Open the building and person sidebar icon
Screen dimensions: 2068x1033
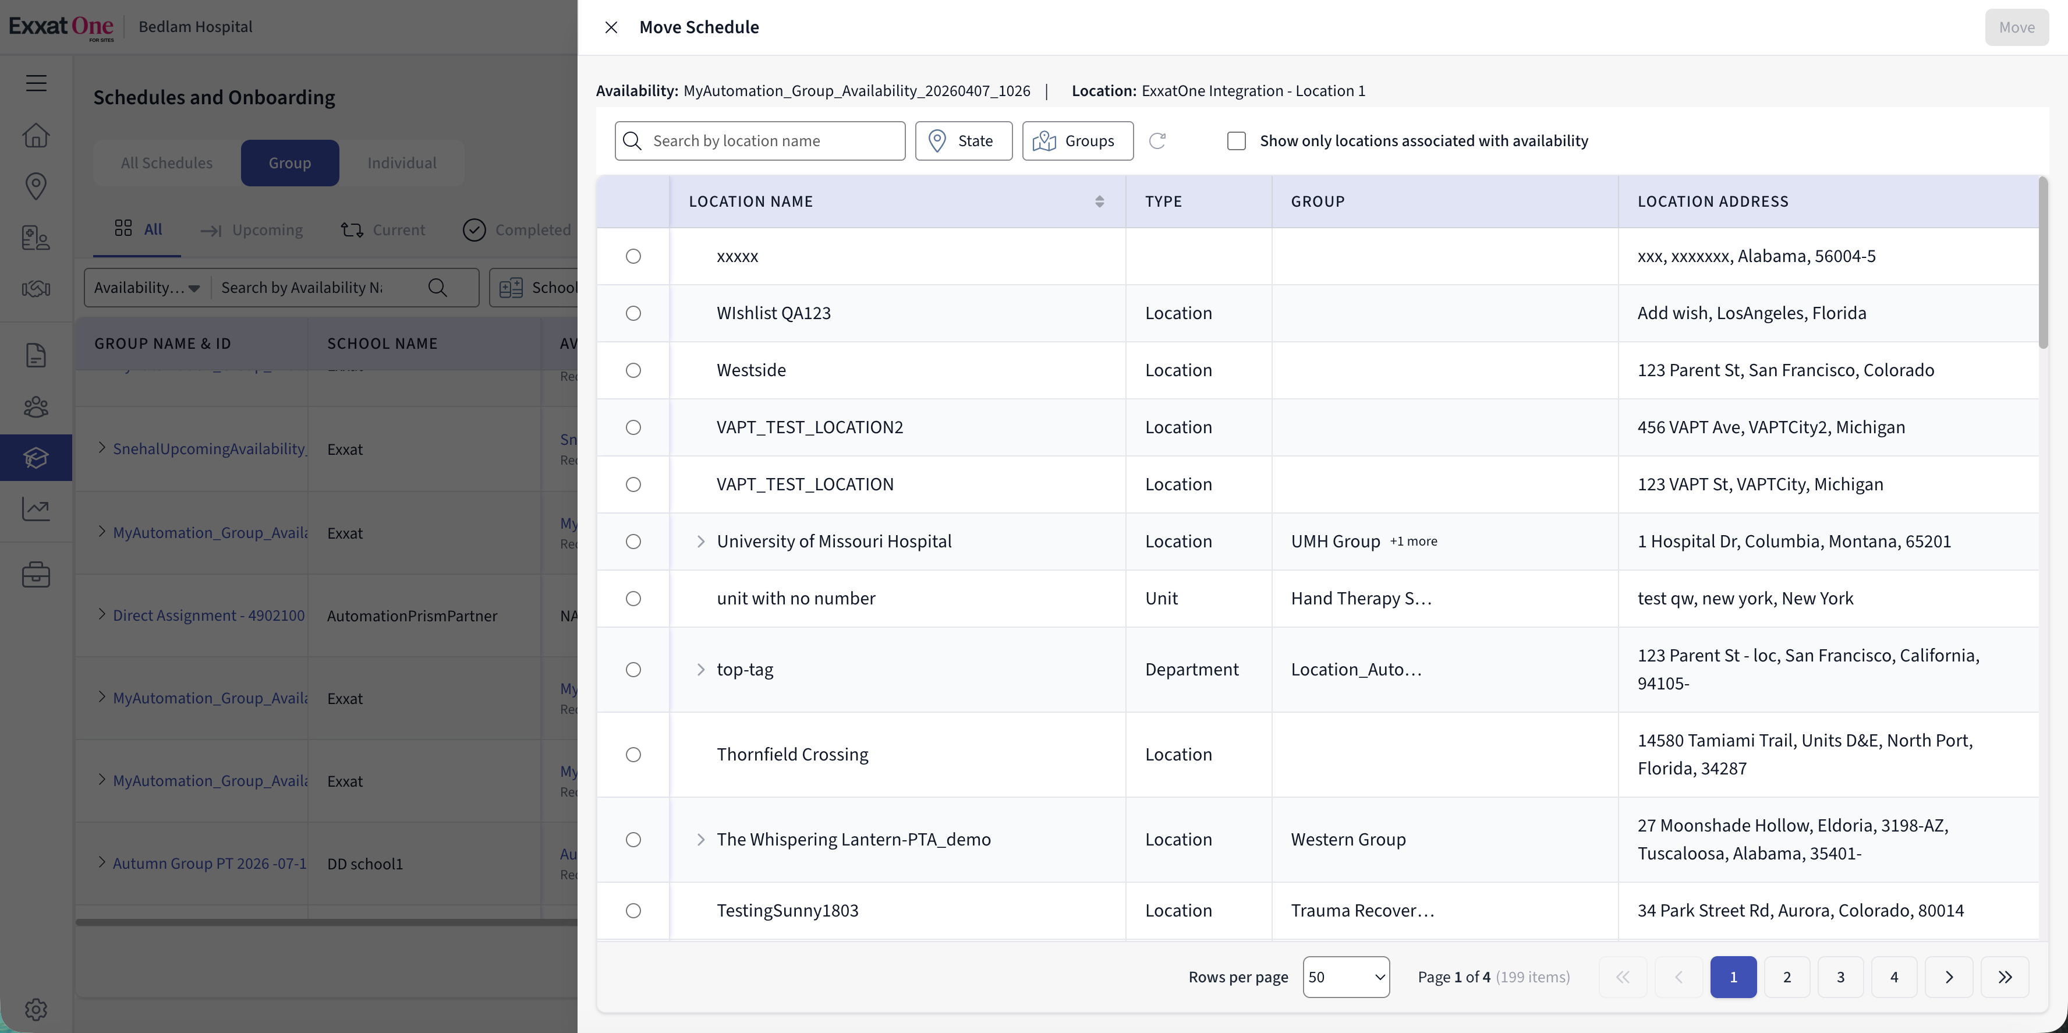click(36, 238)
